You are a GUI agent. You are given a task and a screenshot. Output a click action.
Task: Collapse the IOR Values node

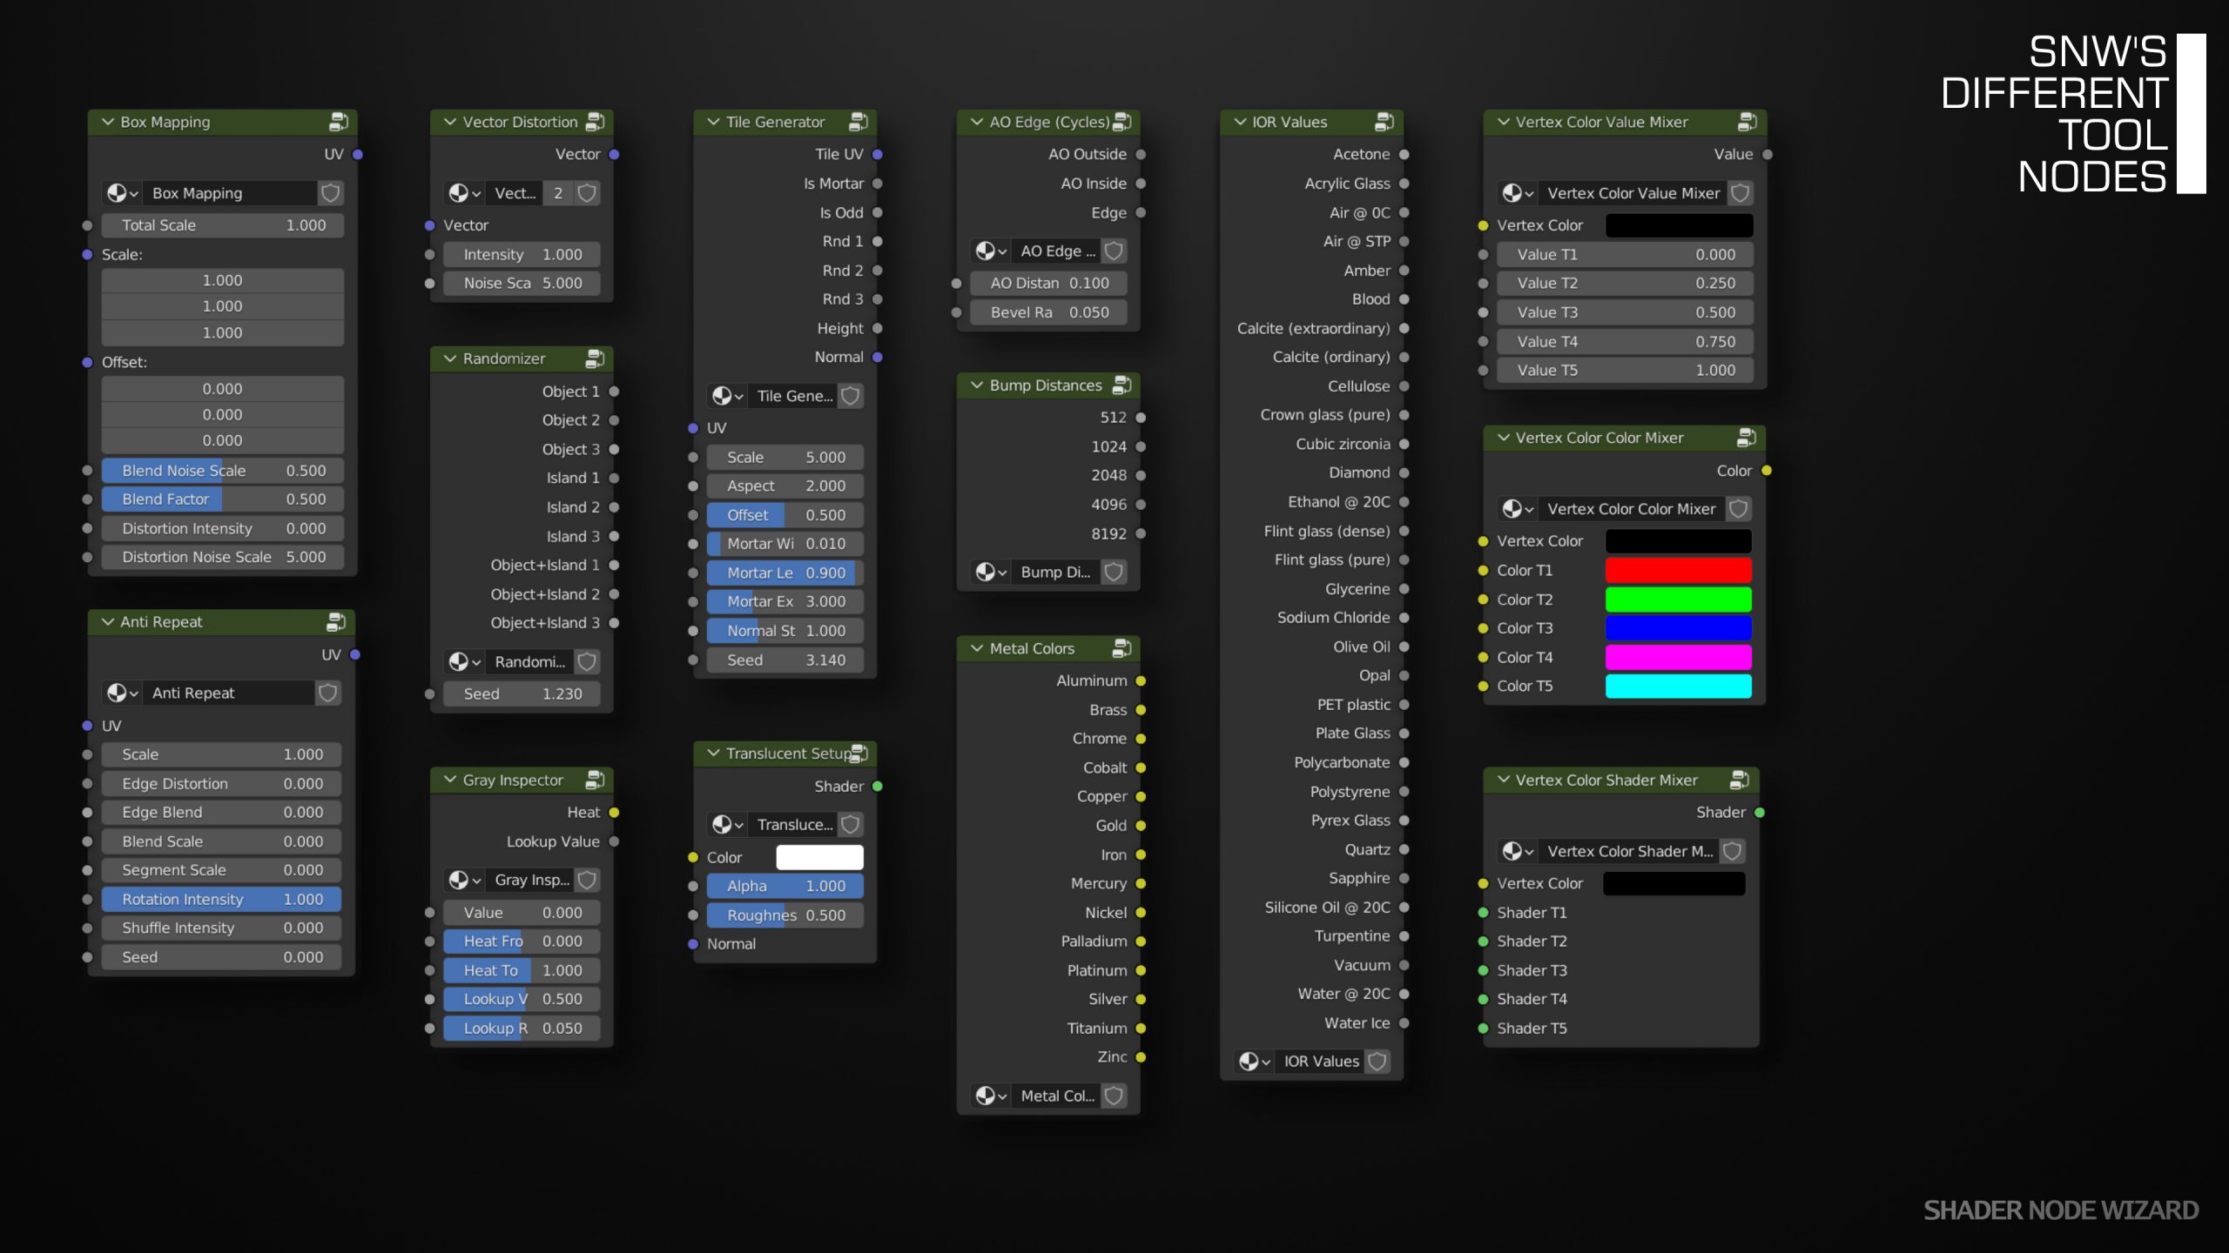(1240, 122)
